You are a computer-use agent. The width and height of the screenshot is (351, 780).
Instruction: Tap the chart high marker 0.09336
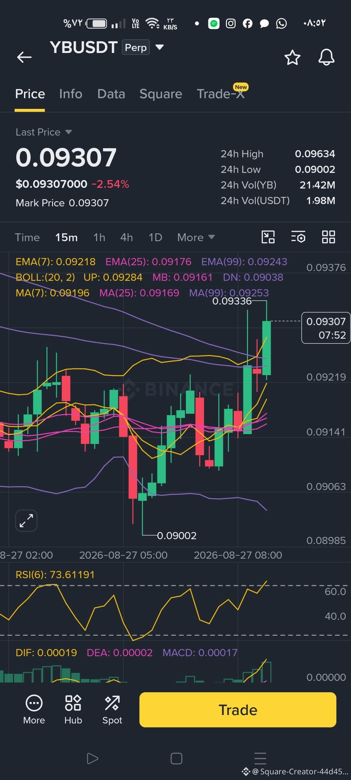(x=232, y=301)
